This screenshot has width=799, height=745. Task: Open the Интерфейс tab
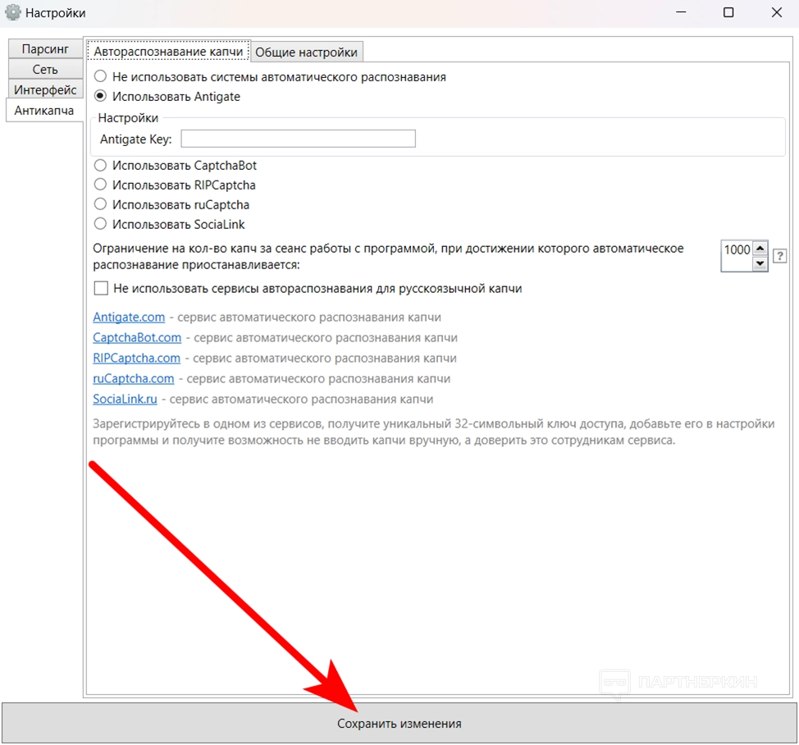45,89
